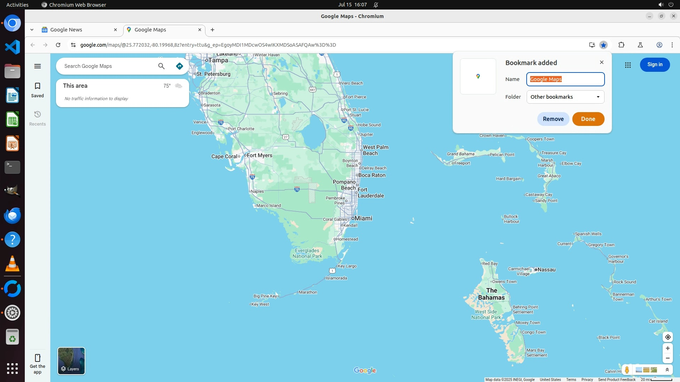Open the Folder dropdown with Other bookmarks
680x382 pixels.
pos(565,97)
